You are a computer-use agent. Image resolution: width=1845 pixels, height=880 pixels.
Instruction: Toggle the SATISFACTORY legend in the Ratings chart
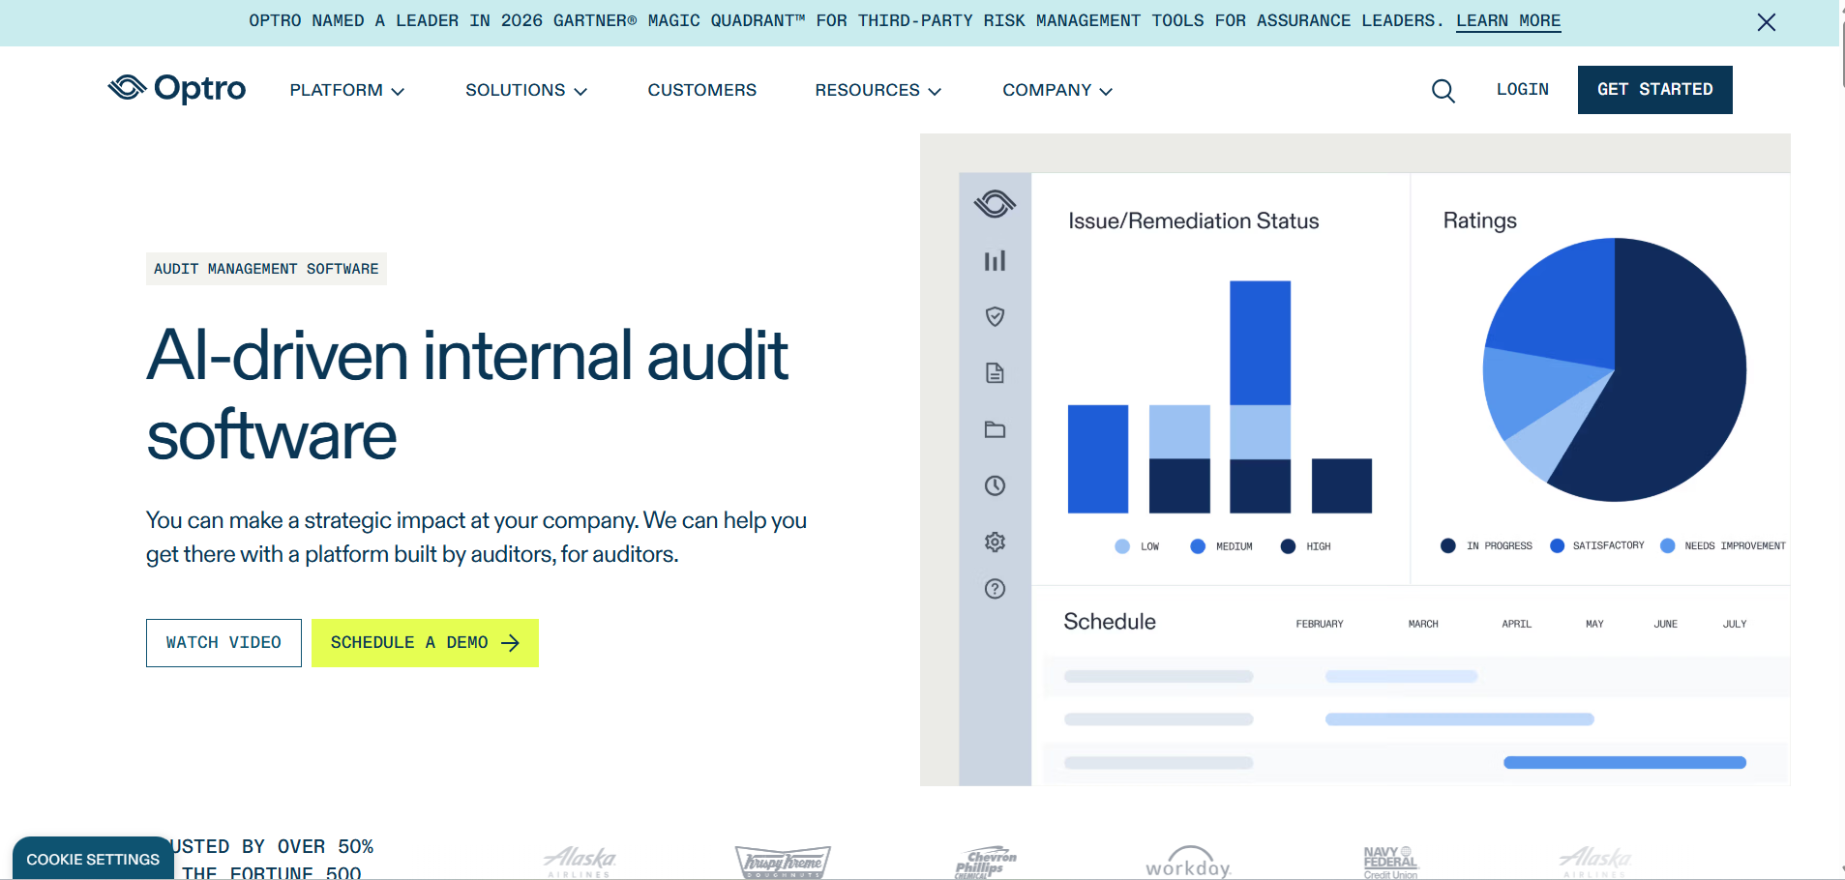pyautogui.click(x=1557, y=545)
